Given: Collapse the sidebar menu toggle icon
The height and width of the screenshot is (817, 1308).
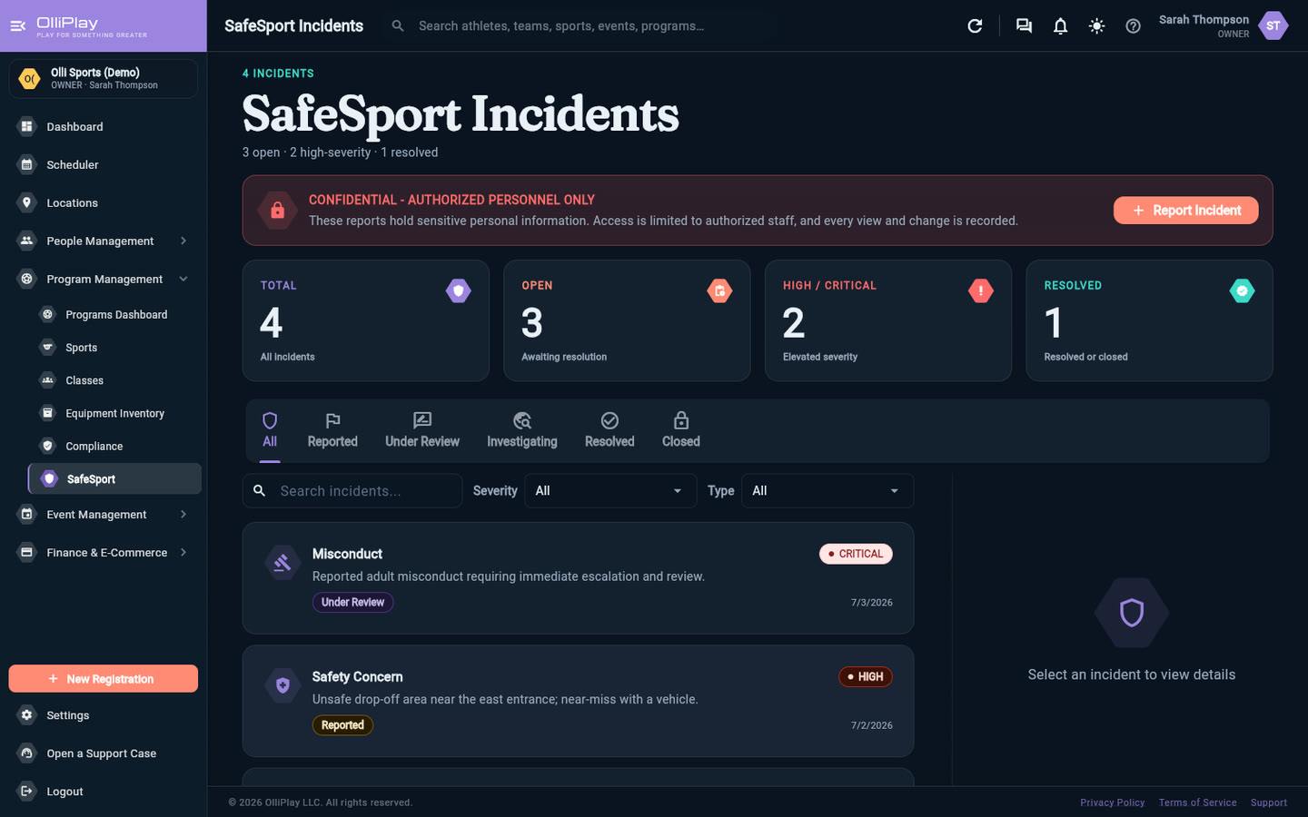Looking at the screenshot, I should (x=17, y=25).
